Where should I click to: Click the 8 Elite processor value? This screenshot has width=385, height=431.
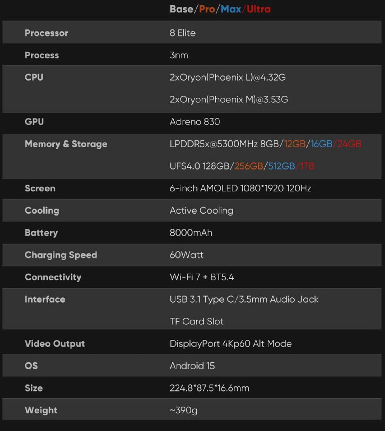(x=183, y=33)
